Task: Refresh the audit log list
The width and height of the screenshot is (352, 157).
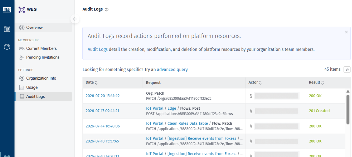Action: pyautogui.click(x=347, y=69)
